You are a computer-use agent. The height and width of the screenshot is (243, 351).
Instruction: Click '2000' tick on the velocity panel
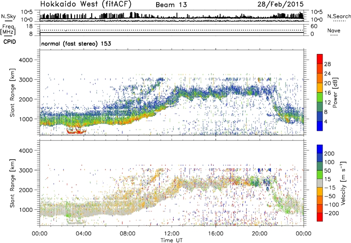click(25, 190)
